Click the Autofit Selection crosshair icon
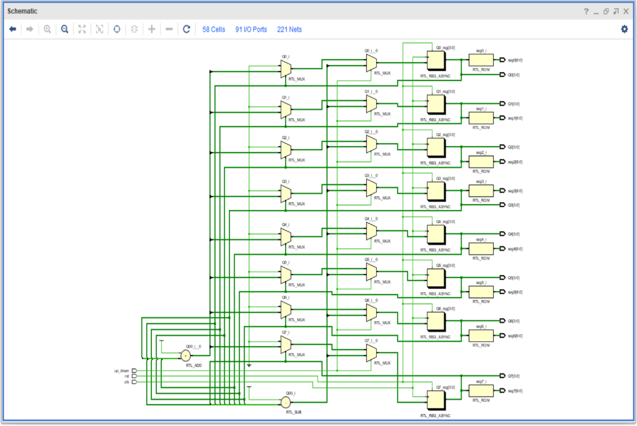The image size is (637, 426). [x=117, y=29]
